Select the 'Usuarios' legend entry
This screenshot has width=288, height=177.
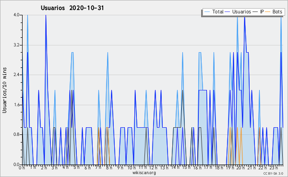[241, 11]
